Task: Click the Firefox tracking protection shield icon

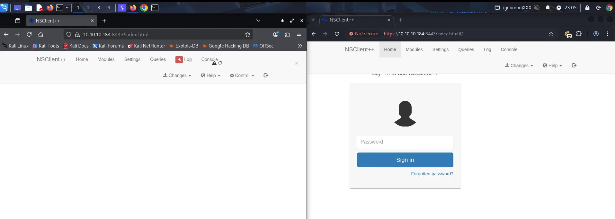Action: 69,34
